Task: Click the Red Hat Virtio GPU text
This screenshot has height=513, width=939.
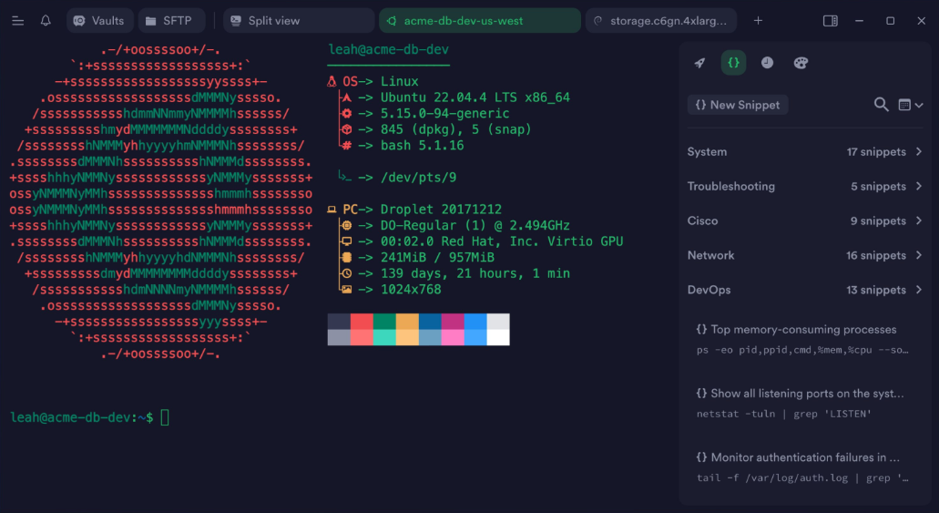Action: [502, 241]
